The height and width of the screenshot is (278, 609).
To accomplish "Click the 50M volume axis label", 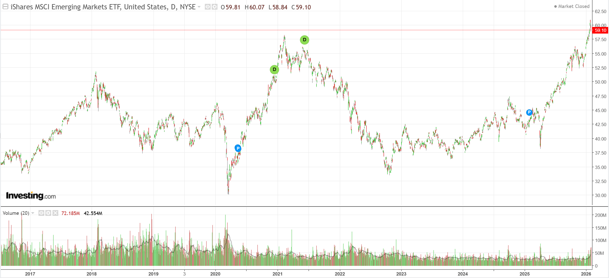I will [599, 253].
